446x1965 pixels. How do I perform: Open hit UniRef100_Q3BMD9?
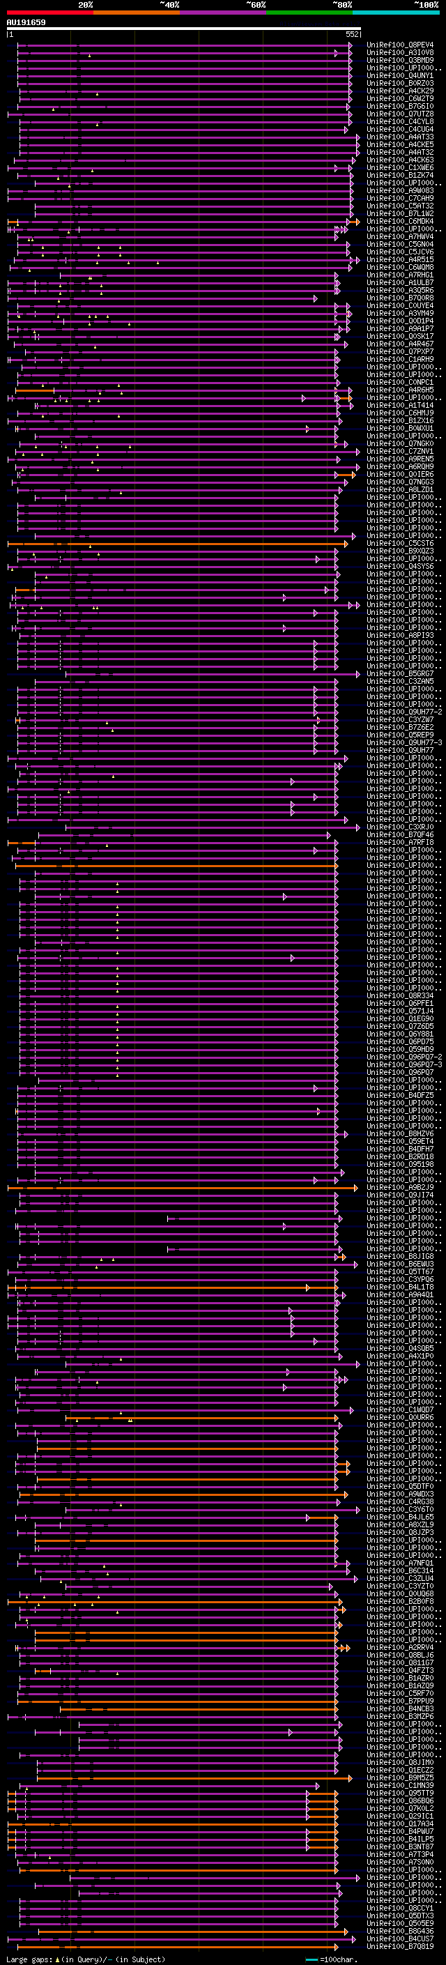pyautogui.click(x=400, y=60)
